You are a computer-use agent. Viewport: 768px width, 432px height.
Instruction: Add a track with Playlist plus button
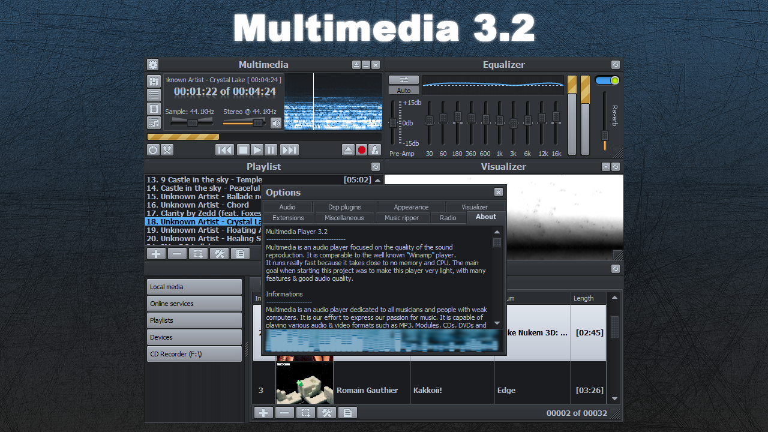[156, 254]
